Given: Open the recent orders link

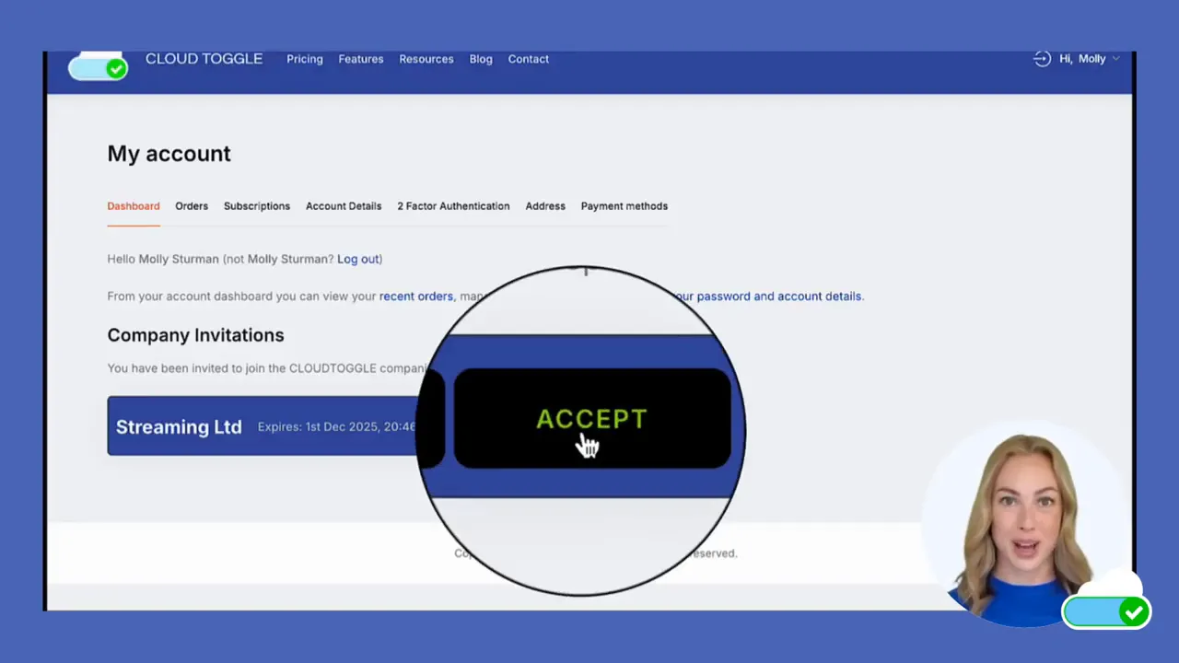Looking at the screenshot, I should click(x=415, y=296).
